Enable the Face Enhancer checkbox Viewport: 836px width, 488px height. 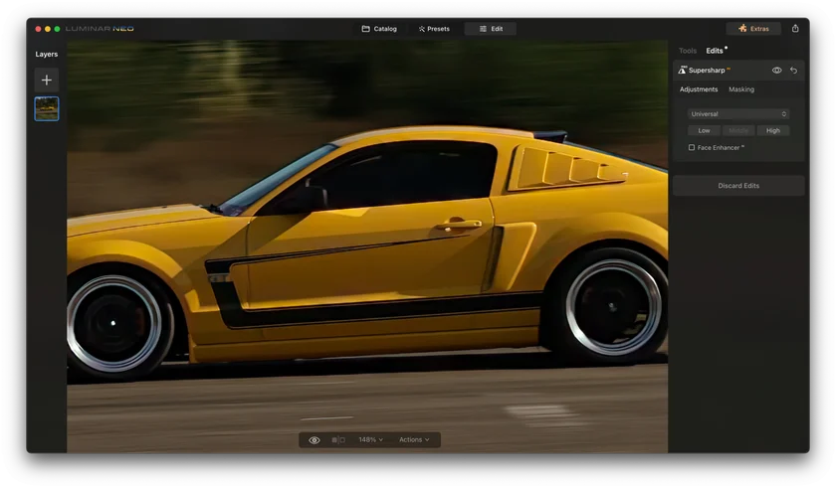point(692,147)
